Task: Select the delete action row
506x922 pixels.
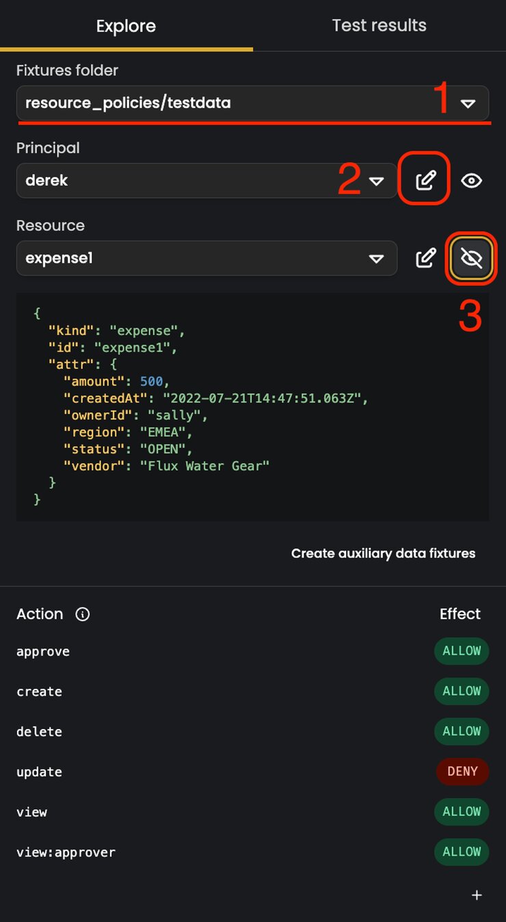Action: coord(253,732)
